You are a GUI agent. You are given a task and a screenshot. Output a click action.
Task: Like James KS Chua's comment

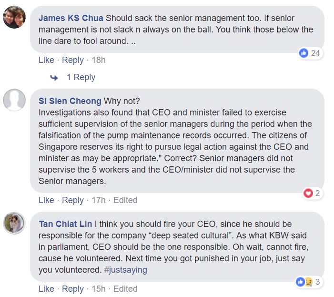46,60
